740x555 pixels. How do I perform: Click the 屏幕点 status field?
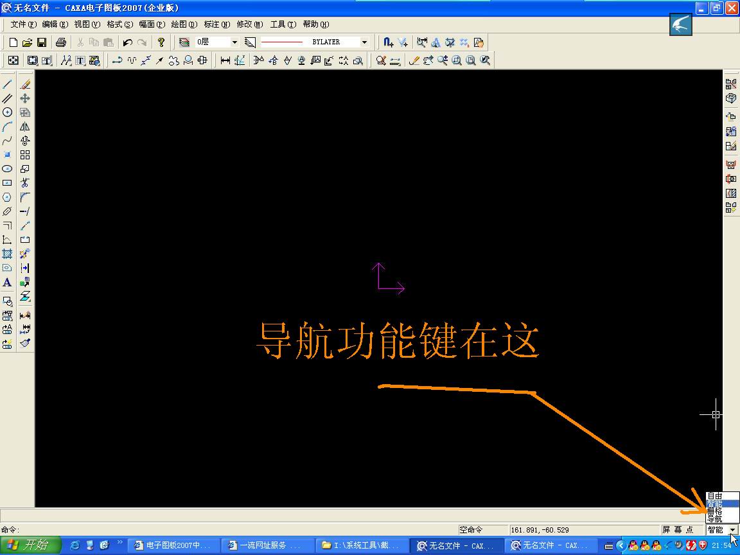coord(682,530)
